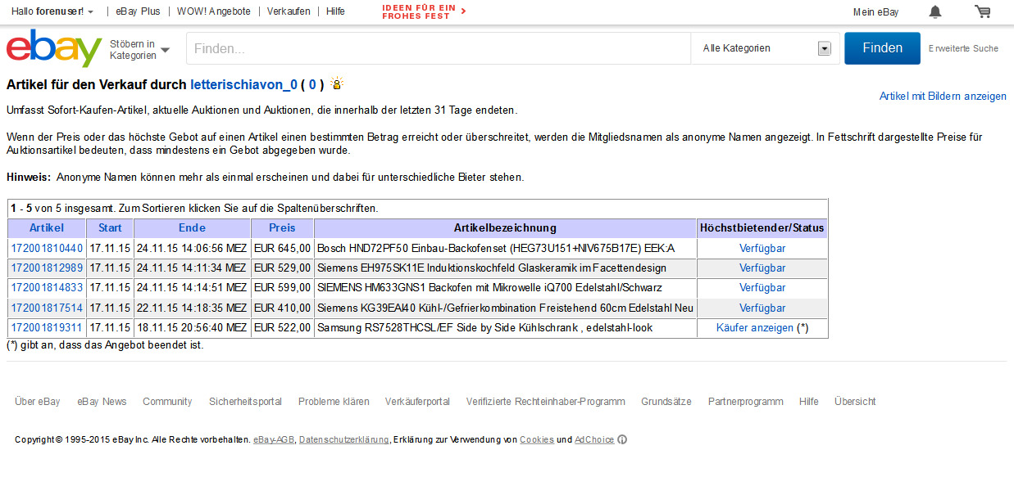Click the eBay logo
The image size is (1014, 486).
click(54, 48)
